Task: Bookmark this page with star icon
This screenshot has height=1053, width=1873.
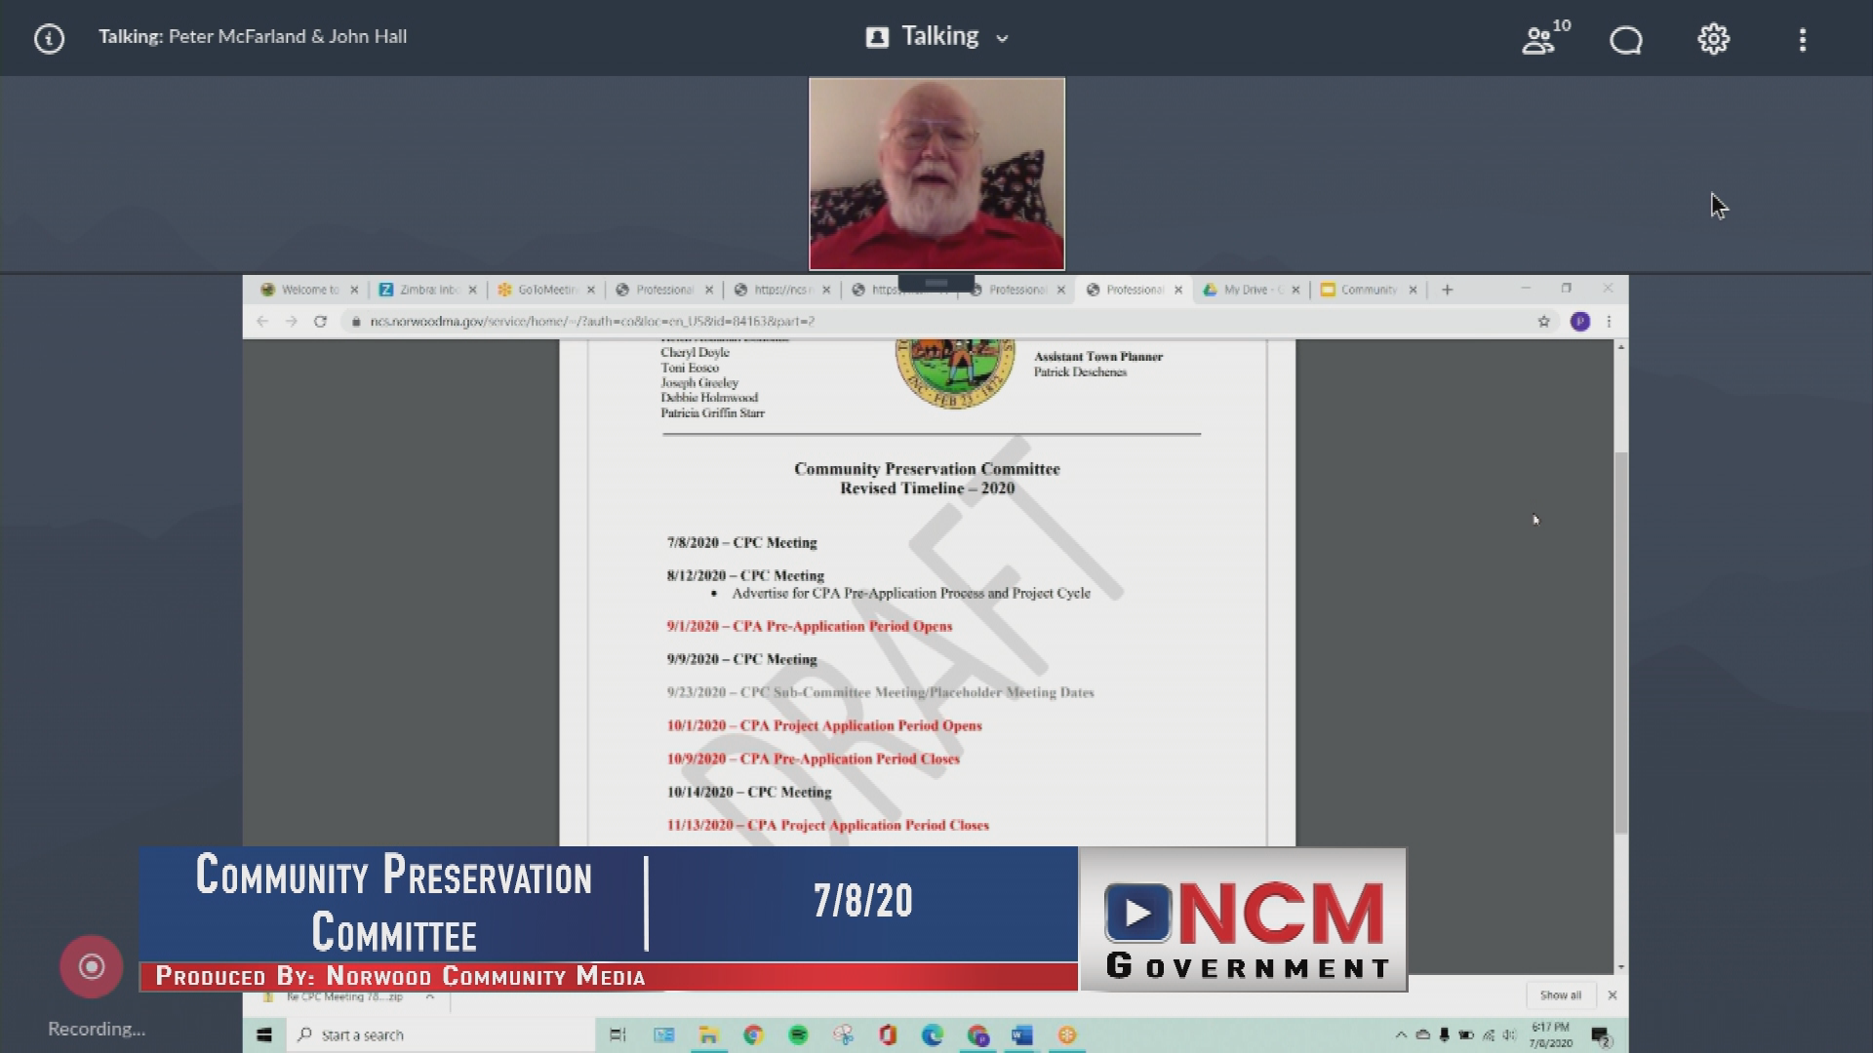Action: click(x=1543, y=321)
